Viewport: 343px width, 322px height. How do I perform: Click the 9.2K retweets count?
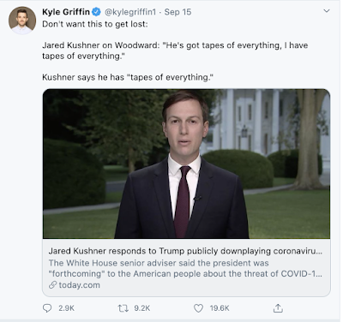point(142,308)
